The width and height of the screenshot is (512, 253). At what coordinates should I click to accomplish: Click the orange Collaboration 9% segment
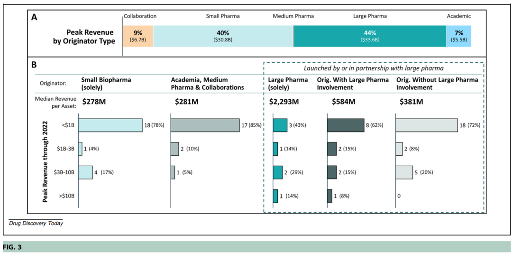[138, 36]
